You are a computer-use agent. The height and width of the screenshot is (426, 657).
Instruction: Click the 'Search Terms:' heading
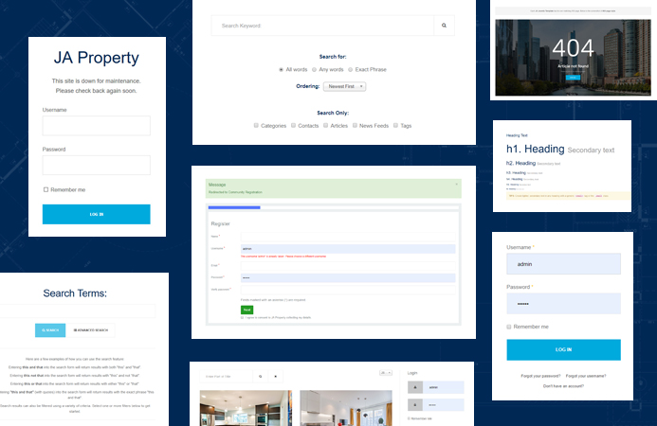click(75, 293)
